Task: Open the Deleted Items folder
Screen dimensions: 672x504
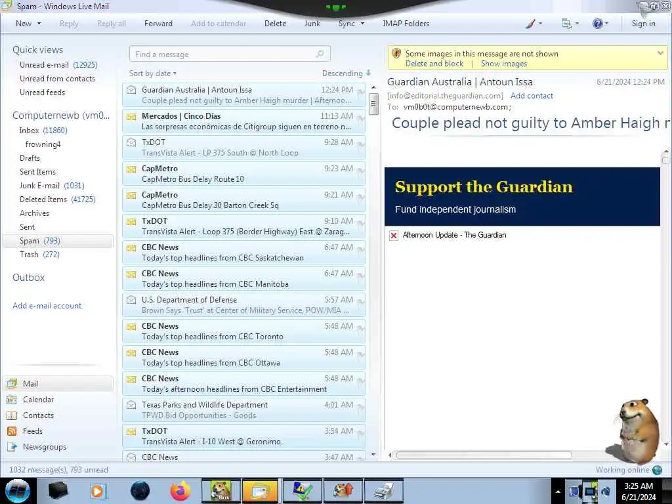Action: click(x=58, y=199)
